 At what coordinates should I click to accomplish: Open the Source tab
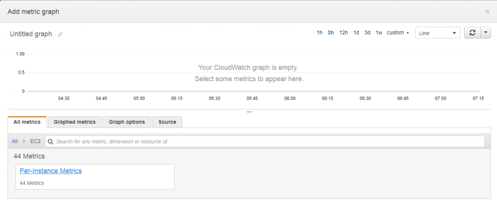pyautogui.click(x=167, y=122)
